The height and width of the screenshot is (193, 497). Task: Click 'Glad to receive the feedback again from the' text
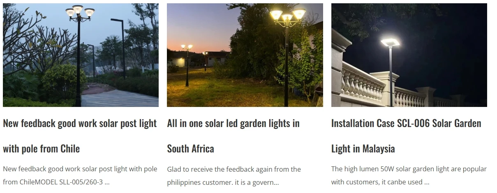(233, 169)
